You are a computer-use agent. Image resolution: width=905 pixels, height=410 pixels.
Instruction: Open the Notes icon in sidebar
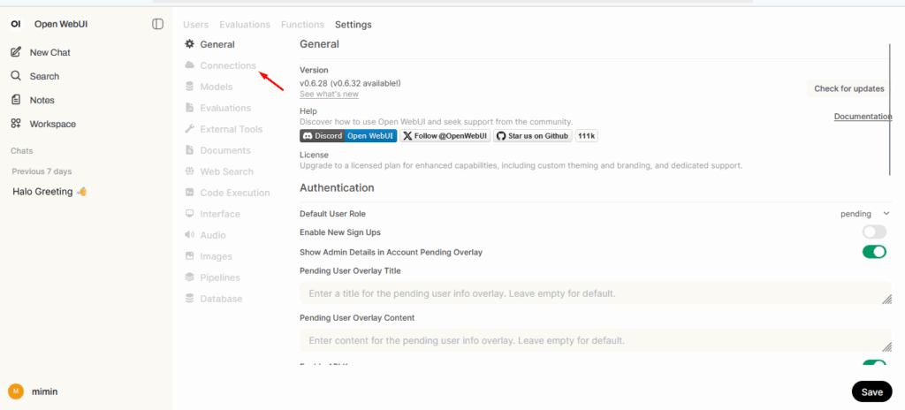(x=16, y=100)
